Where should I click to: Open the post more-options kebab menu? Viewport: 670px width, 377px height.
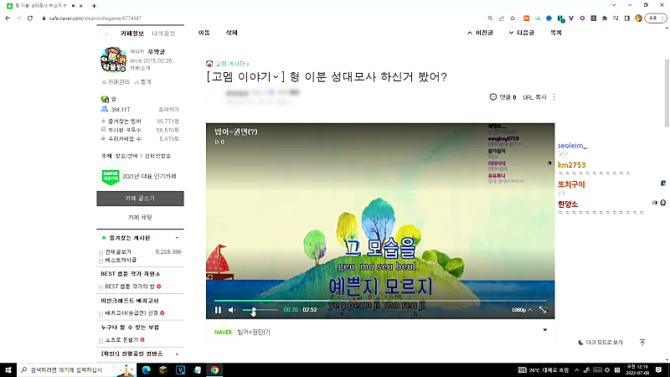click(x=554, y=97)
